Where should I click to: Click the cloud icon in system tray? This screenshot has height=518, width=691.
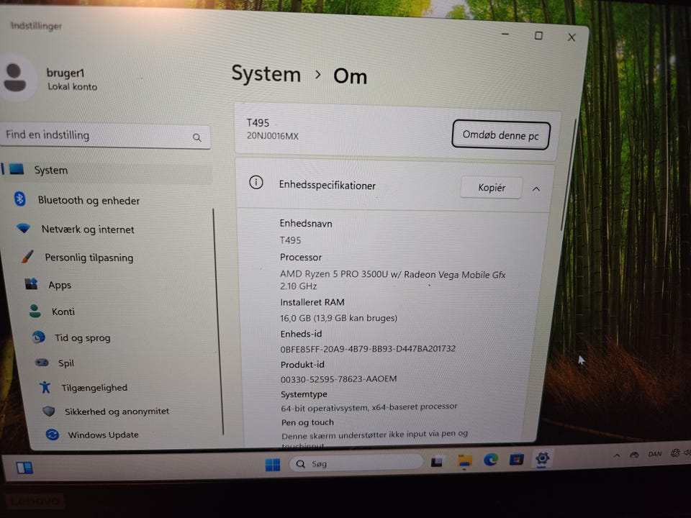point(634,455)
